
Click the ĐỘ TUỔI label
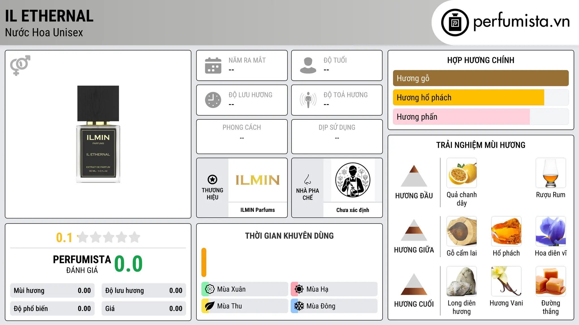coord(335,60)
